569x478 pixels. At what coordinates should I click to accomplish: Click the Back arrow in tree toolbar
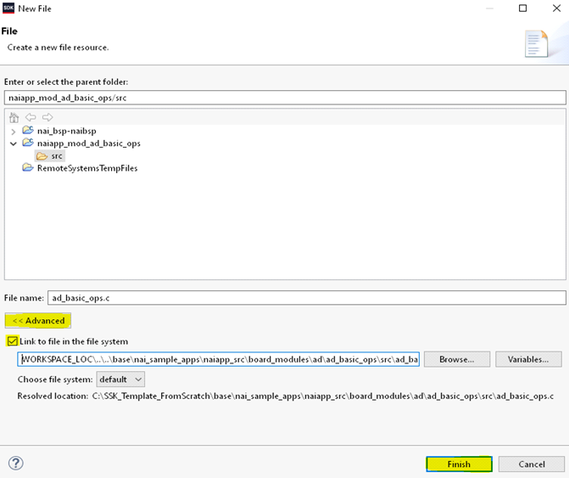[31, 117]
